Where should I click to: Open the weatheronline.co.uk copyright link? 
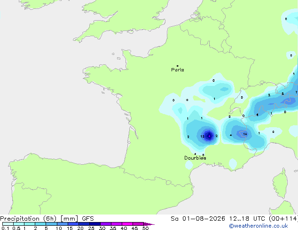tap(258, 226)
